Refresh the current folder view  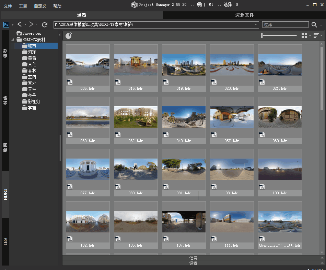click(x=45, y=25)
